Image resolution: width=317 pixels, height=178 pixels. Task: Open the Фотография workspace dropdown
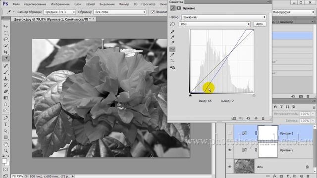pyautogui.click(x=293, y=12)
